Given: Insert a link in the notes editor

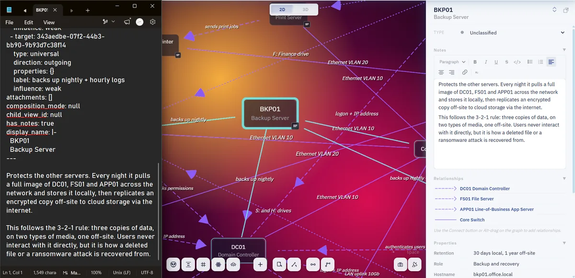Looking at the screenshot, I should (x=464, y=72).
